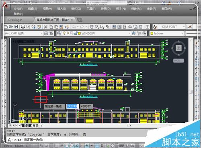Expand the DIM_FONT text style dropdown
Image resolution: width=201 pixels, height=148 pixels.
click(x=184, y=27)
